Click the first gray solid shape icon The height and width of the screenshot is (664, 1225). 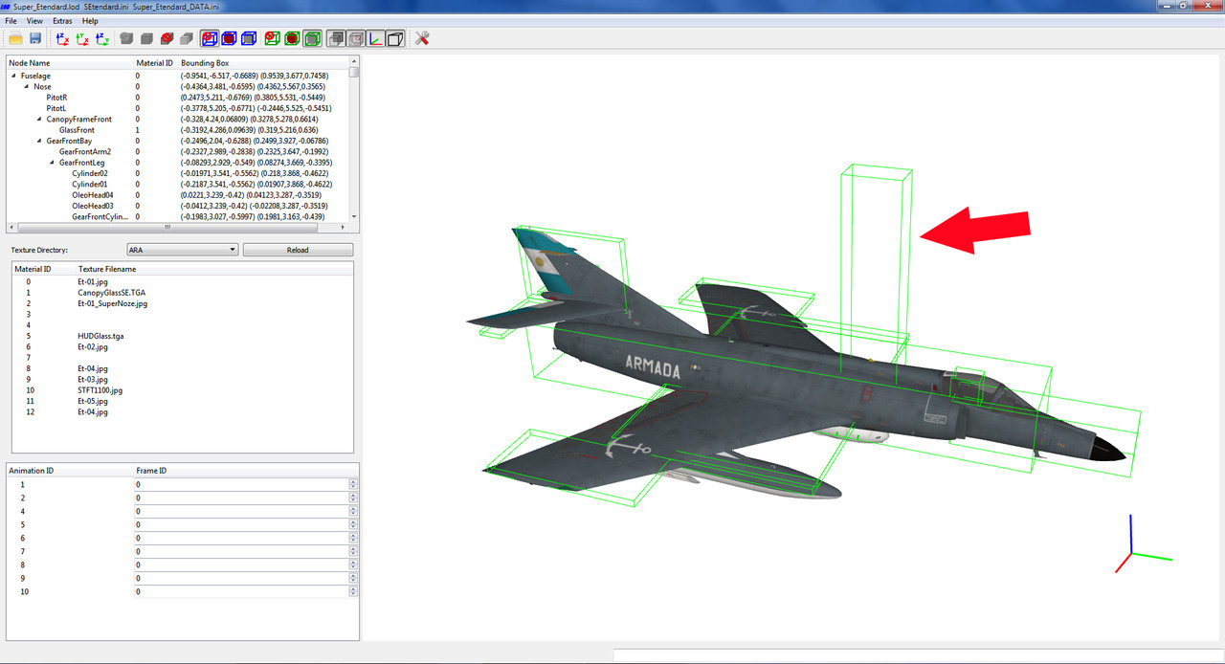coord(126,39)
